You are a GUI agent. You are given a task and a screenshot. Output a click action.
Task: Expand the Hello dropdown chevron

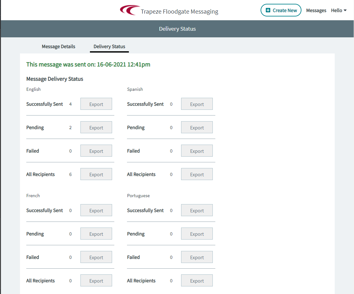pos(345,10)
